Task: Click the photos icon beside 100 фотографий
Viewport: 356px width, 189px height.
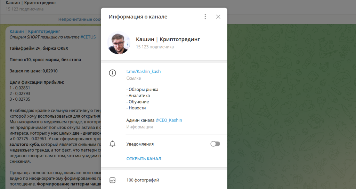Action: coord(112,180)
